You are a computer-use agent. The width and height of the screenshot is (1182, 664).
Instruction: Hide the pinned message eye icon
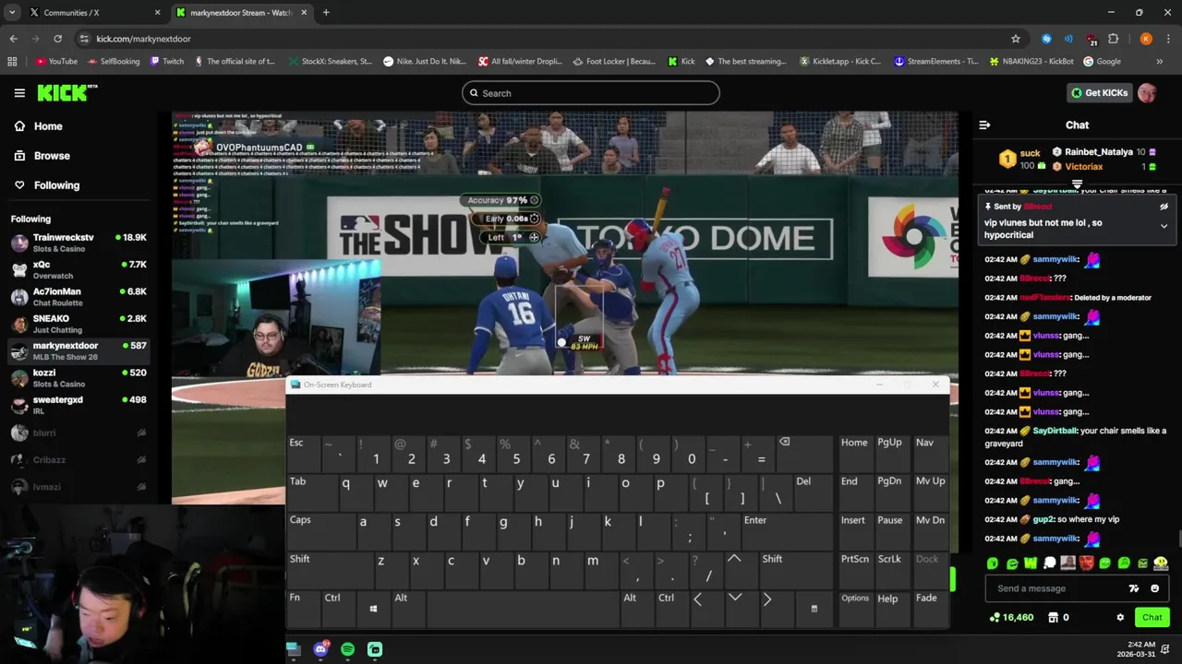(x=1164, y=207)
